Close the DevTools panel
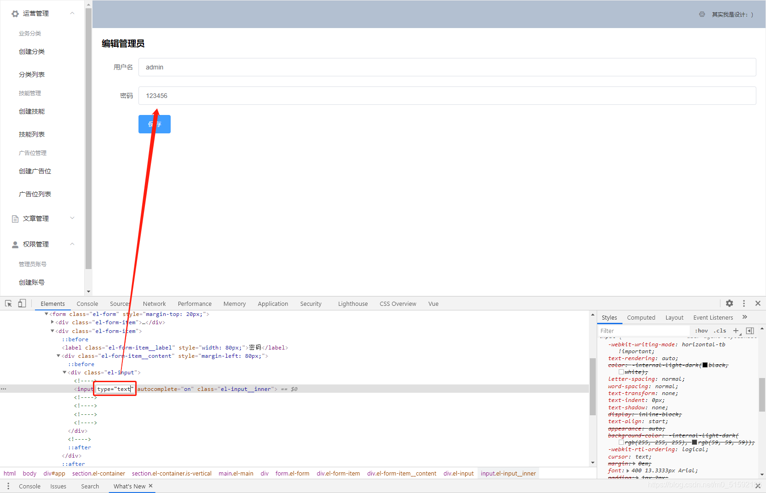The image size is (766, 493). pyautogui.click(x=758, y=304)
